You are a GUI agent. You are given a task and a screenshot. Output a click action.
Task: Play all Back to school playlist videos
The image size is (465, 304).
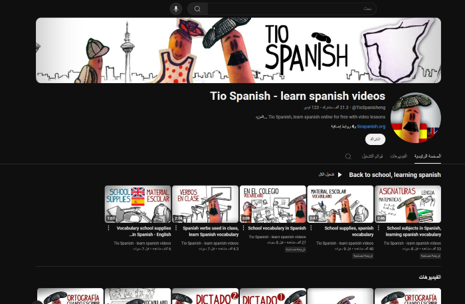tap(331, 174)
